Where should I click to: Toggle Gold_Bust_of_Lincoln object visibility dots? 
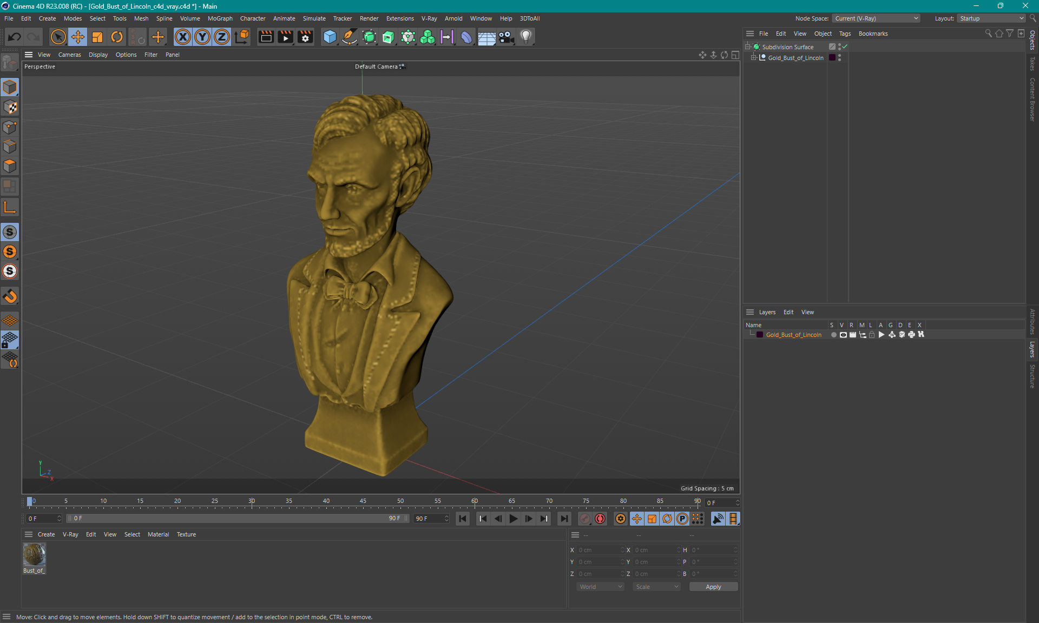point(839,58)
